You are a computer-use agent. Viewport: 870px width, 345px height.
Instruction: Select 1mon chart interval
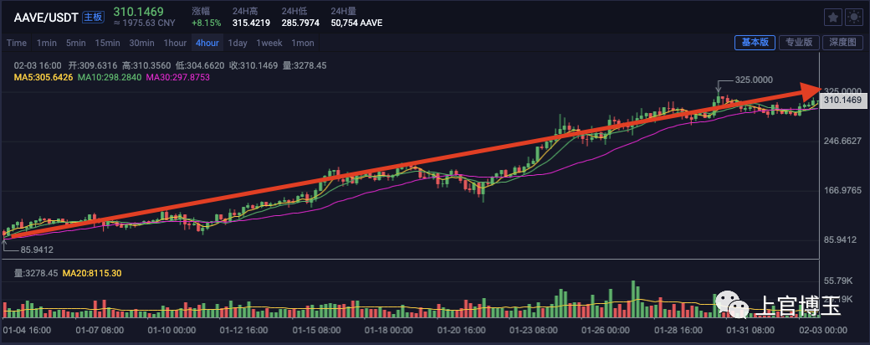302,43
